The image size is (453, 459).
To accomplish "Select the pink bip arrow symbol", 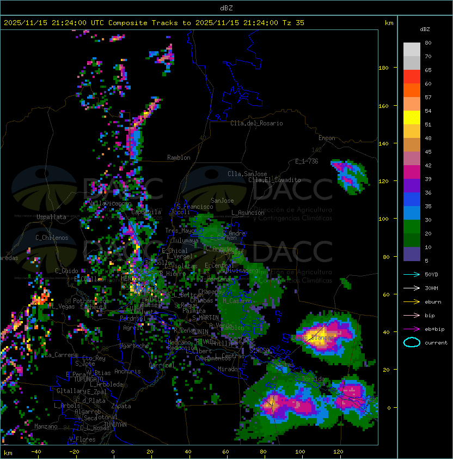I will tap(412, 316).
